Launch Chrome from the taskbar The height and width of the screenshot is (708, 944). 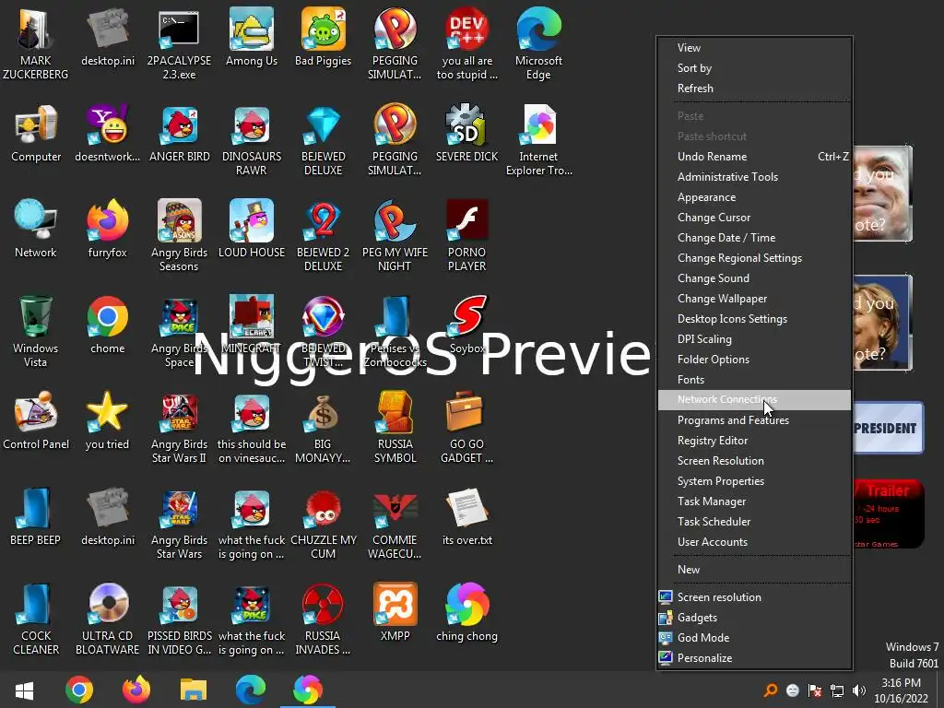[79, 690]
